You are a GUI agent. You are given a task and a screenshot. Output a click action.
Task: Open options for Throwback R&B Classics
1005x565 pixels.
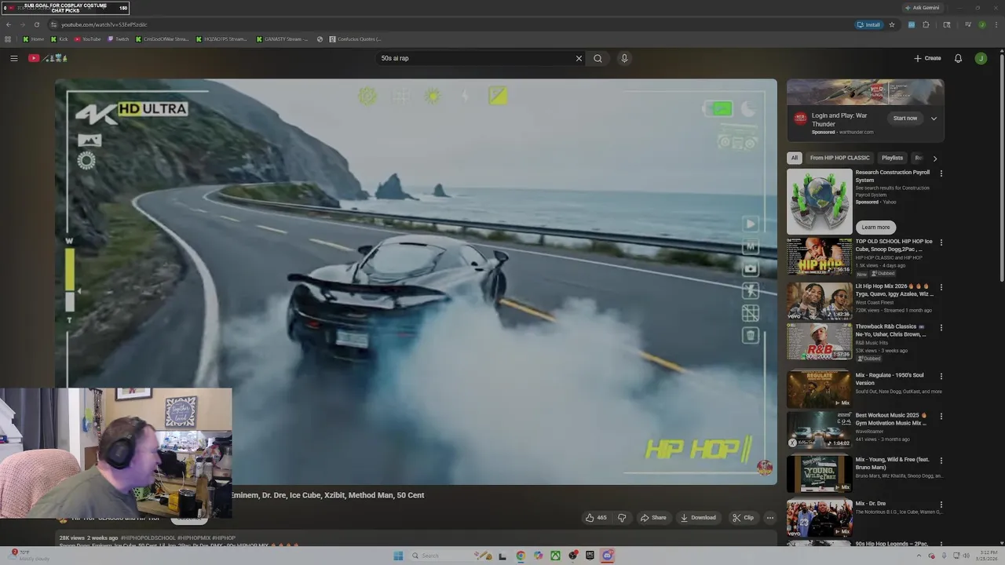[x=941, y=327]
